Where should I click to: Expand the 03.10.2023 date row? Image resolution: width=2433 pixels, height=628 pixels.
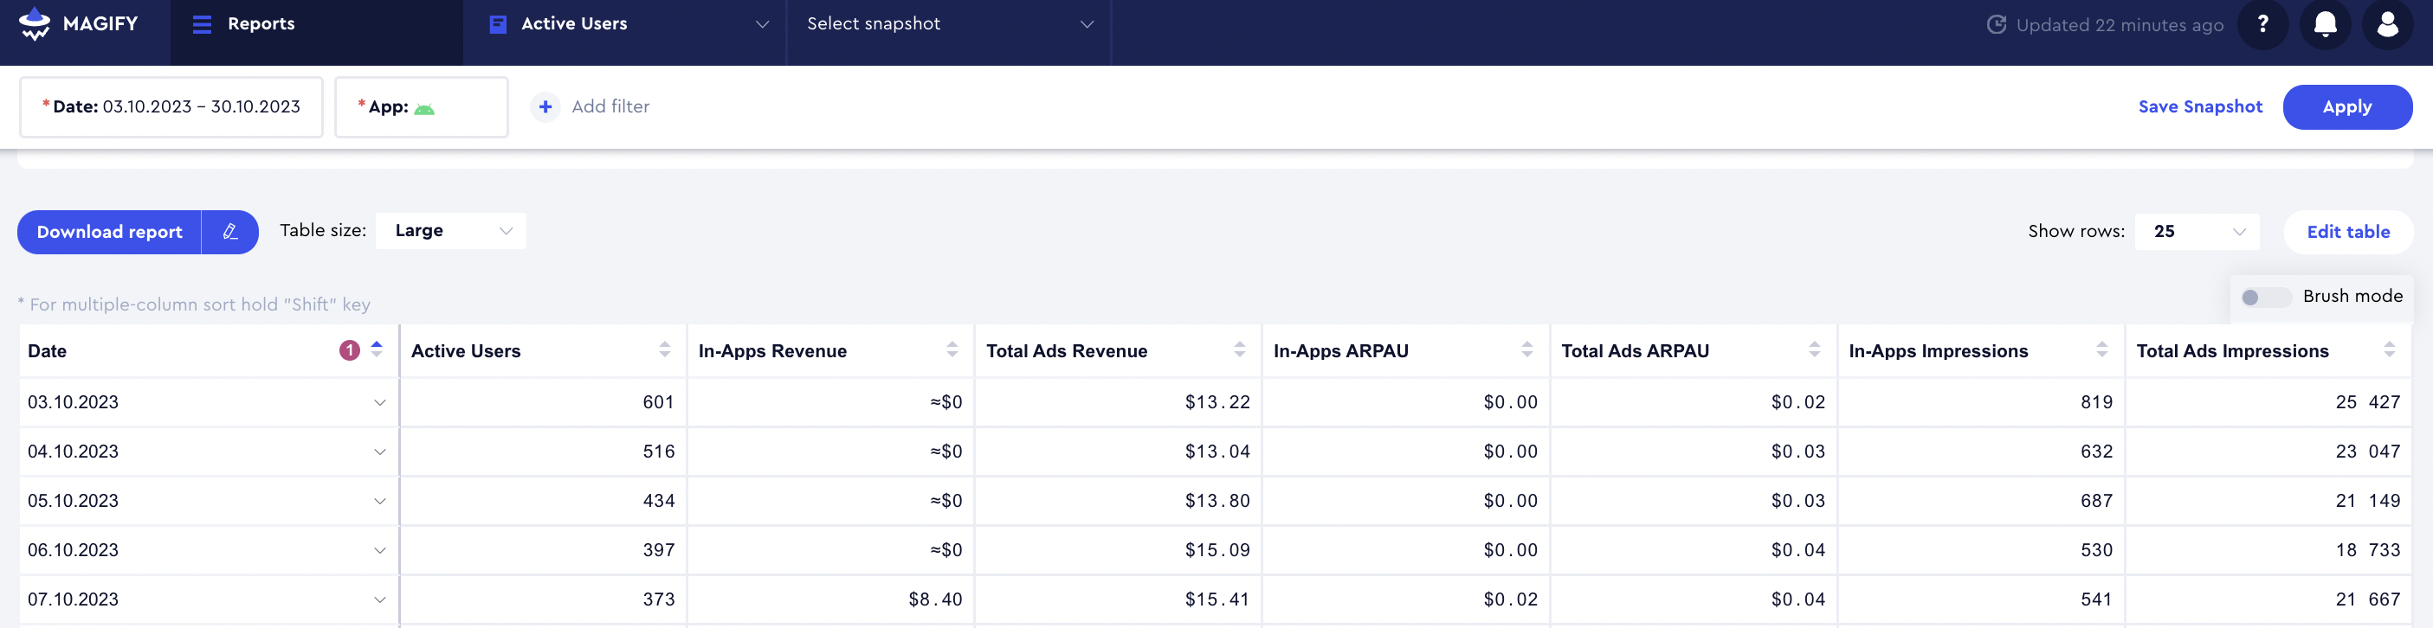[x=380, y=402]
